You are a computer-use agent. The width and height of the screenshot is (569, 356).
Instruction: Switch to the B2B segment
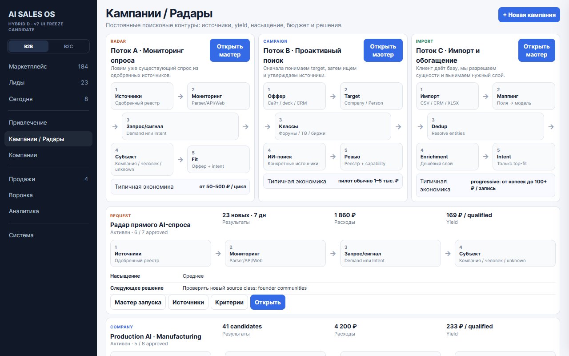tap(28, 46)
